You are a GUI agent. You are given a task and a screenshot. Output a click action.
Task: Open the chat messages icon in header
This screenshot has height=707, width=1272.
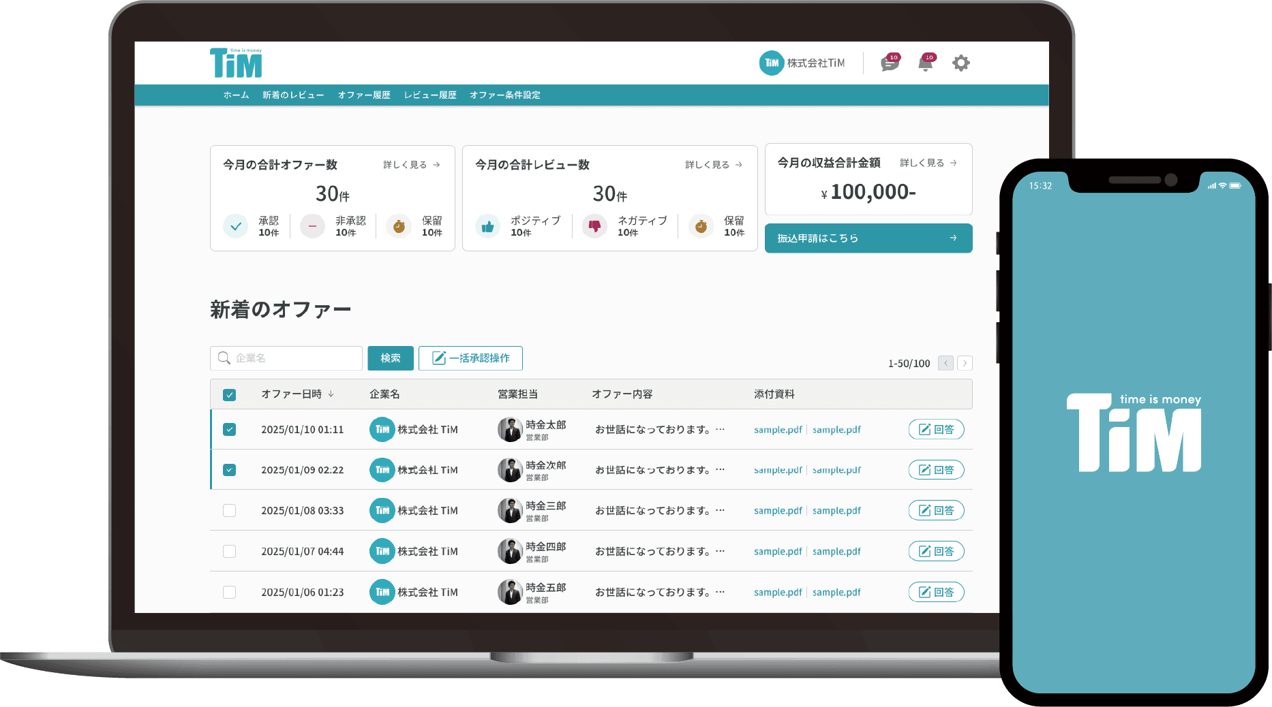pyautogui.click(x=889, y=63)
